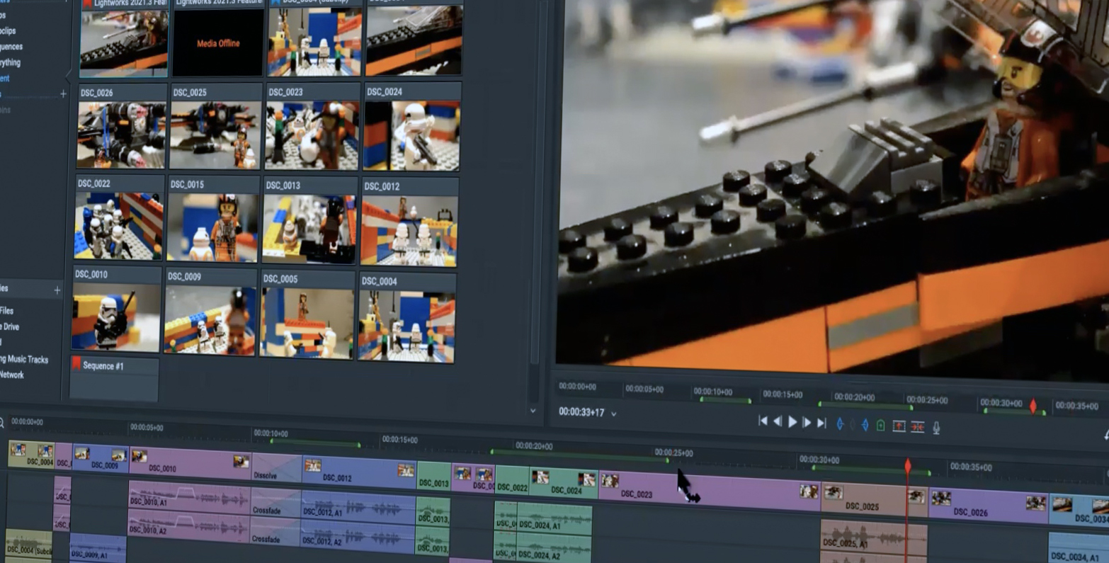This screenshot has width=1109, height=563.
Task: Select DSC_0010 video clip on timeline
Action: pos(190,463)
